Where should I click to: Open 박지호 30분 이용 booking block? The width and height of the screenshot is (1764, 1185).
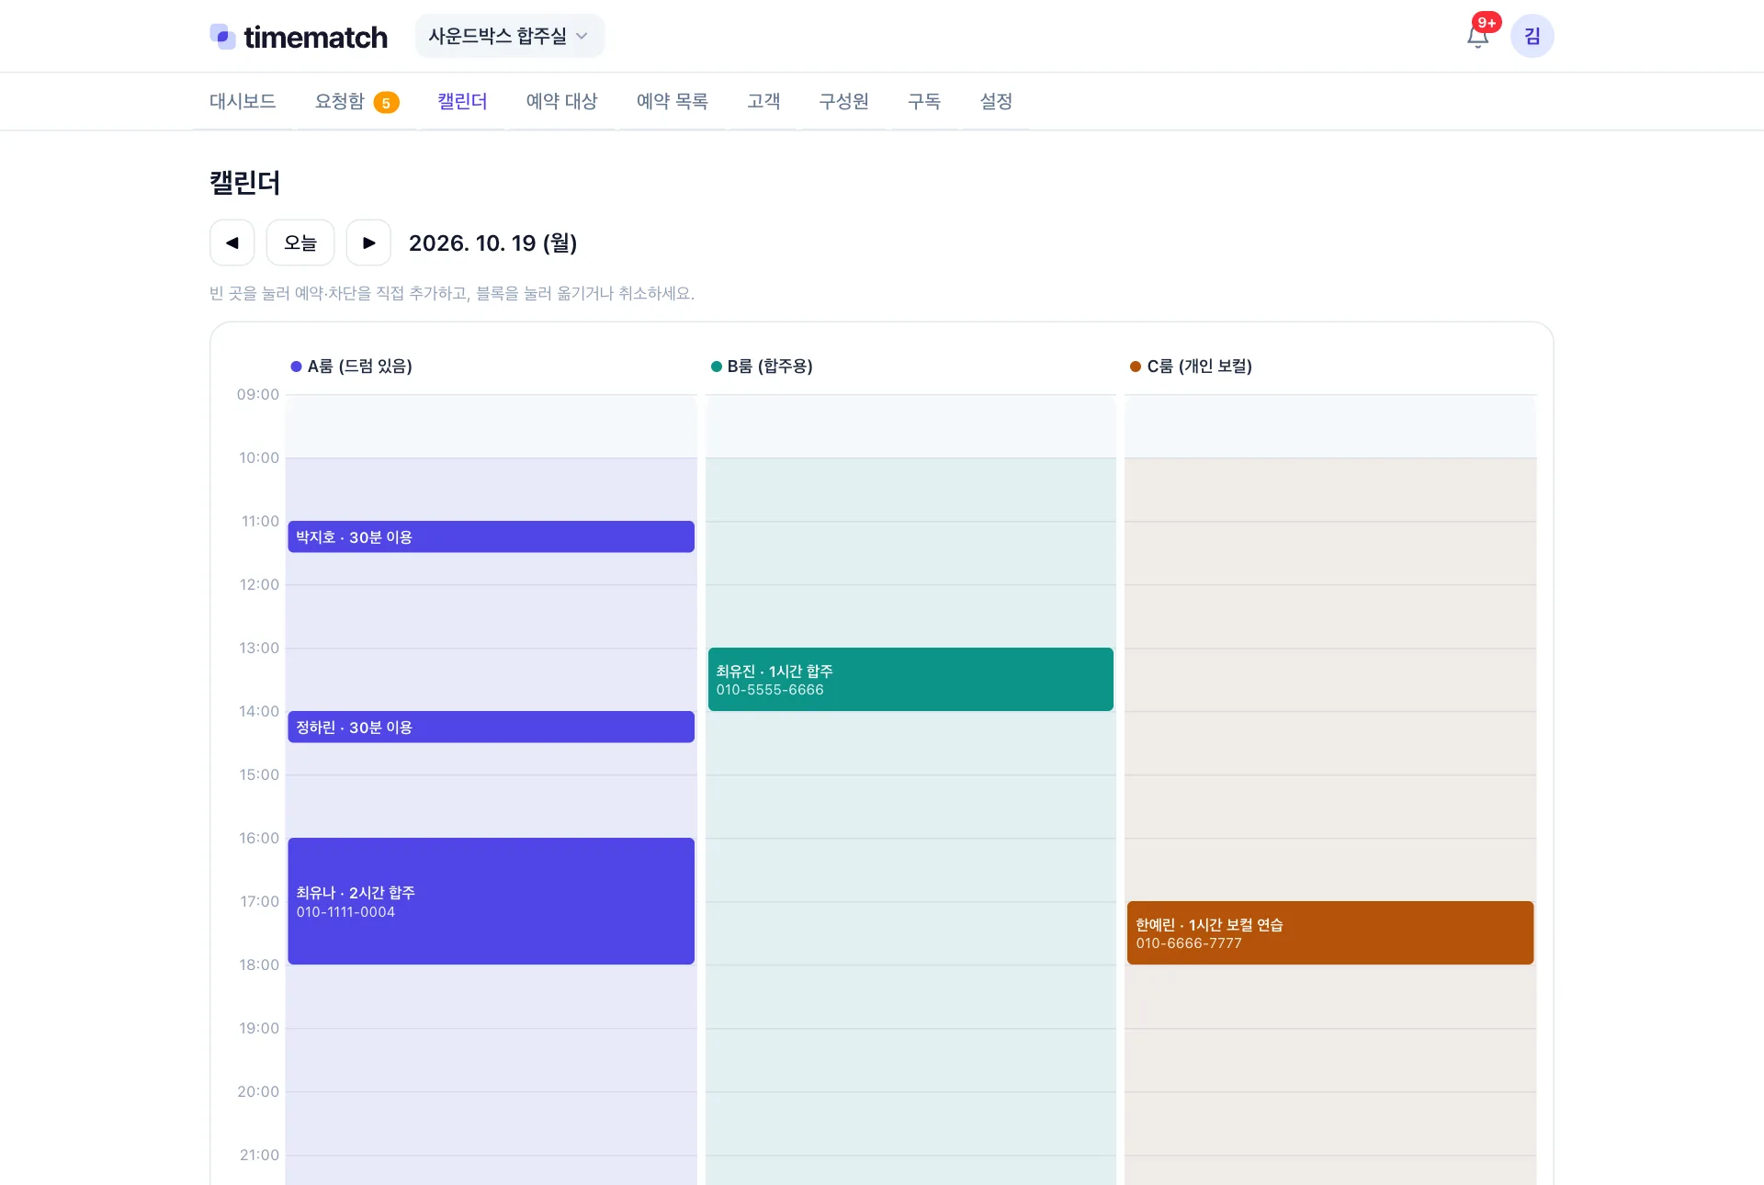pos(492,536)
